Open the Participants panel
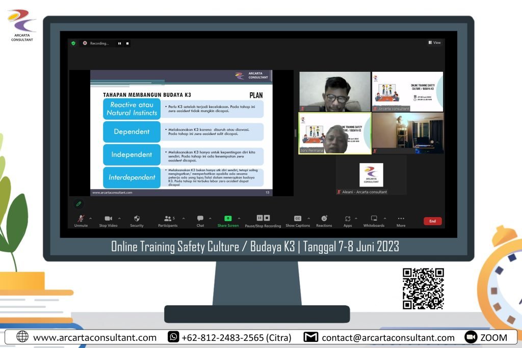This screenshot has width=522, height=348. click(x=168, y=219)
